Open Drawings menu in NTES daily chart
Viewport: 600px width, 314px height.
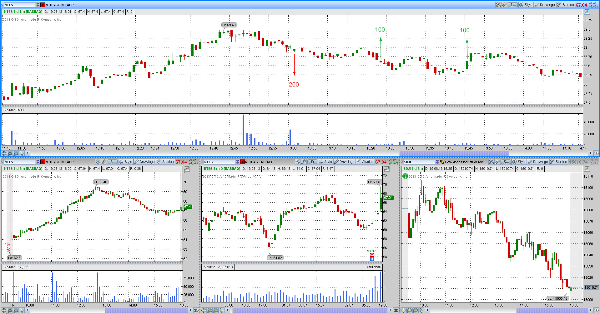coord(344,162)
